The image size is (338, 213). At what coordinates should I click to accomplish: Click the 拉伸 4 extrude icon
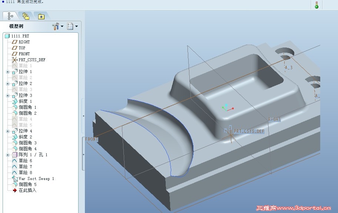click(15, 131)
